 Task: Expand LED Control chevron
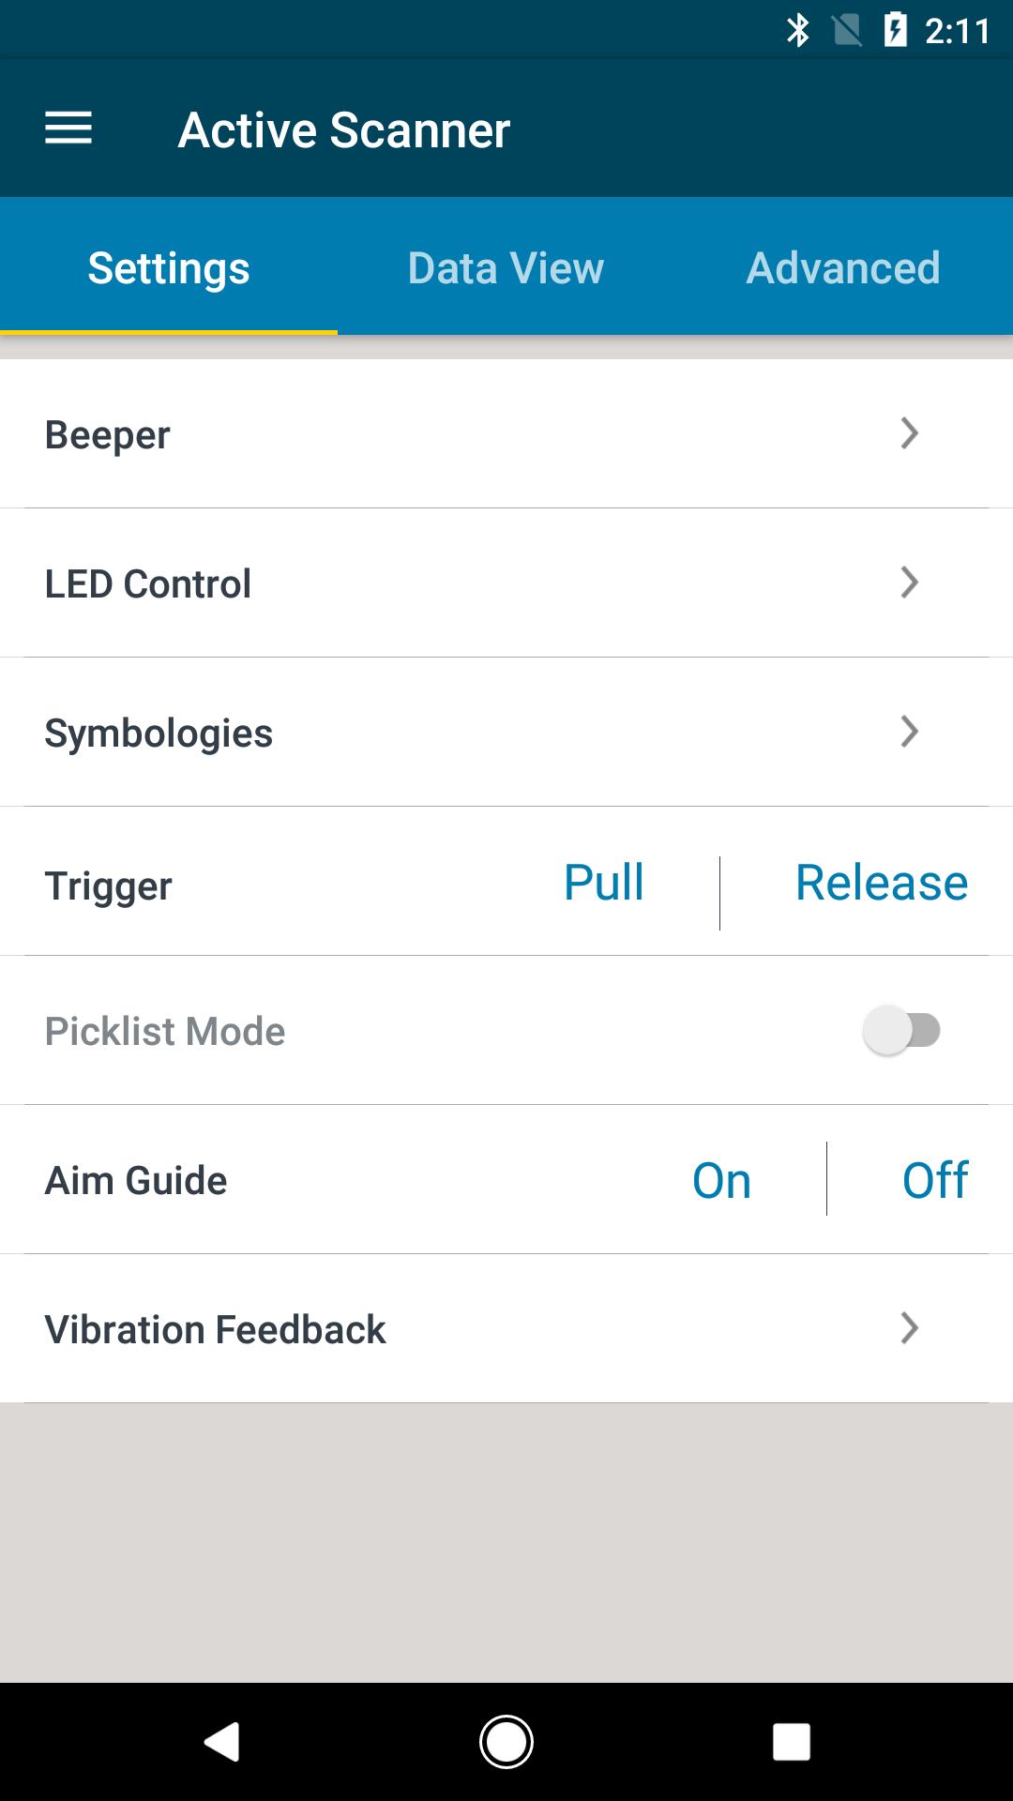coord(909,583)
